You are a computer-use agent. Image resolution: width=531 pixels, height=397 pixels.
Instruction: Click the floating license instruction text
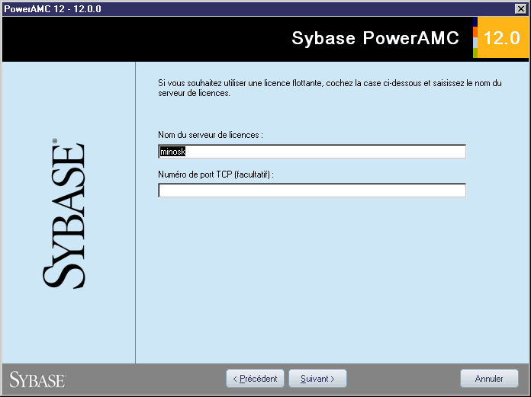[330, 88]
